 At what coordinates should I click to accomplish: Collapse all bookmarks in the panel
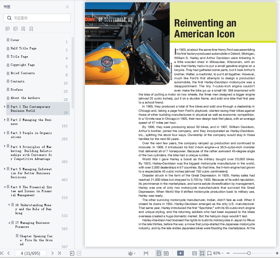click(x=15, y=29)
